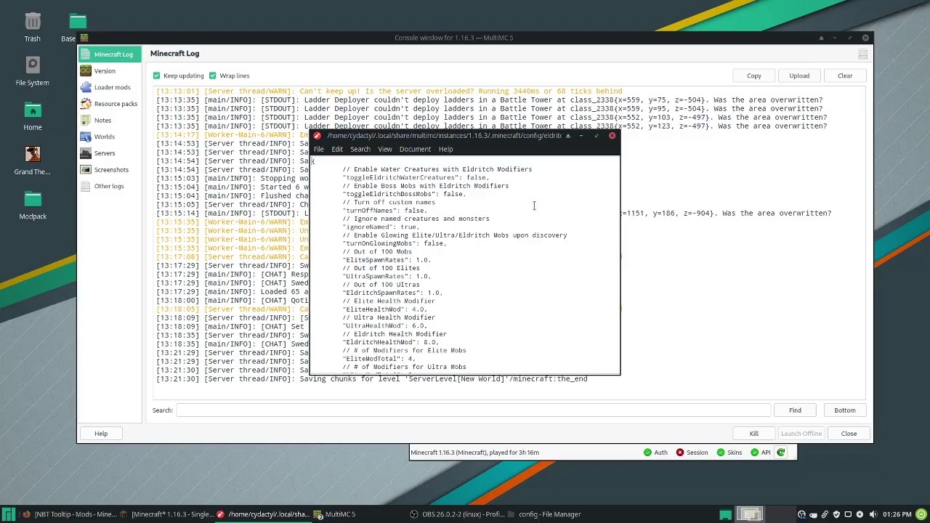Viewport: 930px width, 523px height.
Task: Open the Servers page in sidebar
Action: coord(109,153)
